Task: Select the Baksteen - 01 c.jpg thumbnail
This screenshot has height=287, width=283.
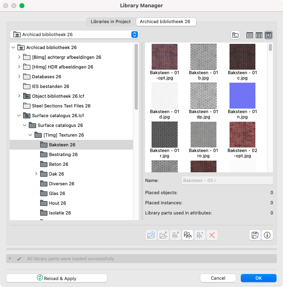Action: pyautogui.click(x=242, y=57)
